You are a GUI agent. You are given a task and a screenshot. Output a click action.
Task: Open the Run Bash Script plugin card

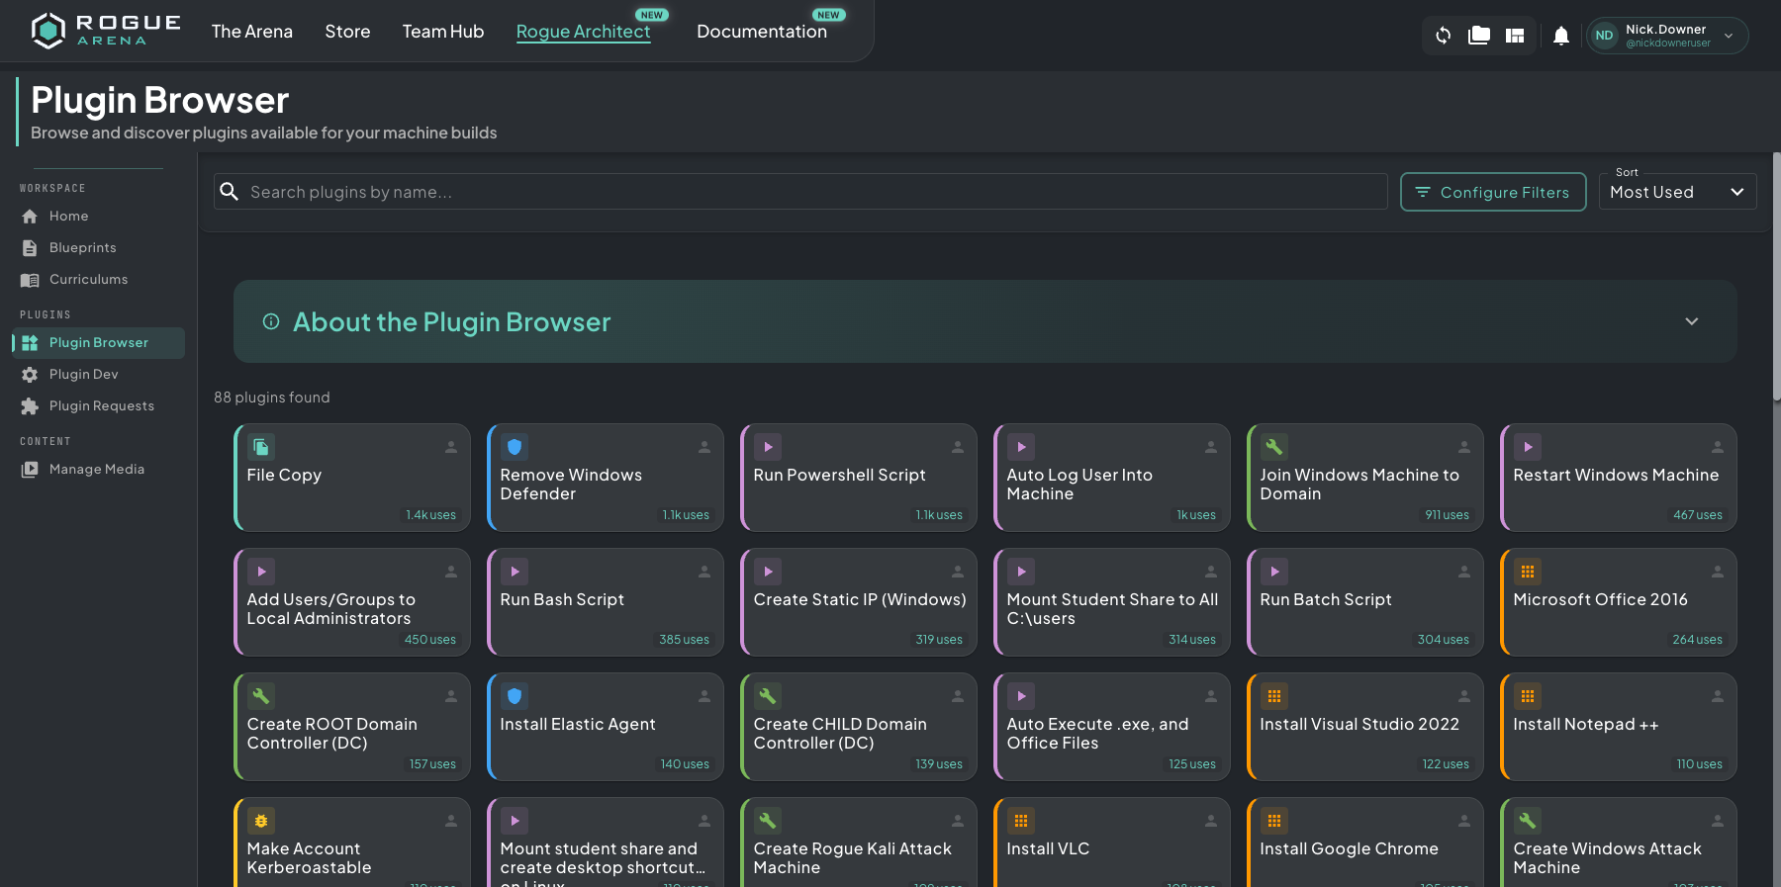point(605,602)
